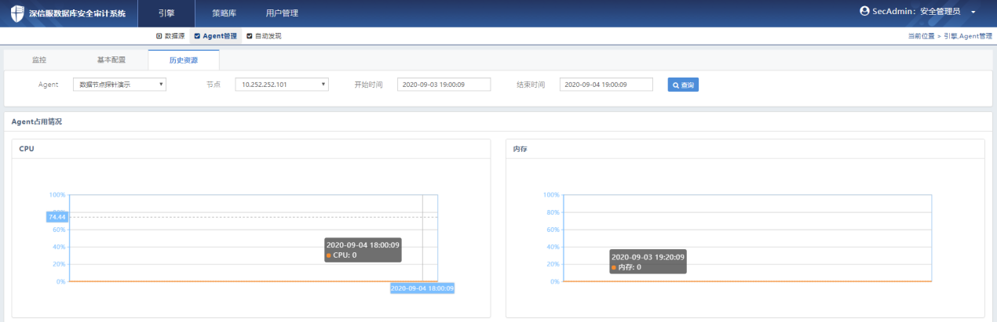Open the Agent dropdown 数据节点探针演示
This screenshot has height=322, width=997.
point(119,85)
